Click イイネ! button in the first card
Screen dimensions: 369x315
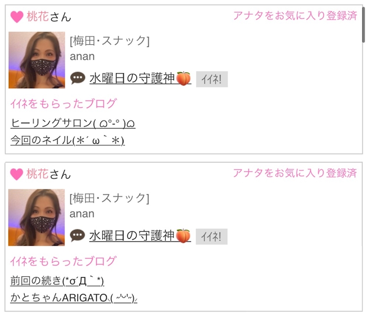pos(212,79)
